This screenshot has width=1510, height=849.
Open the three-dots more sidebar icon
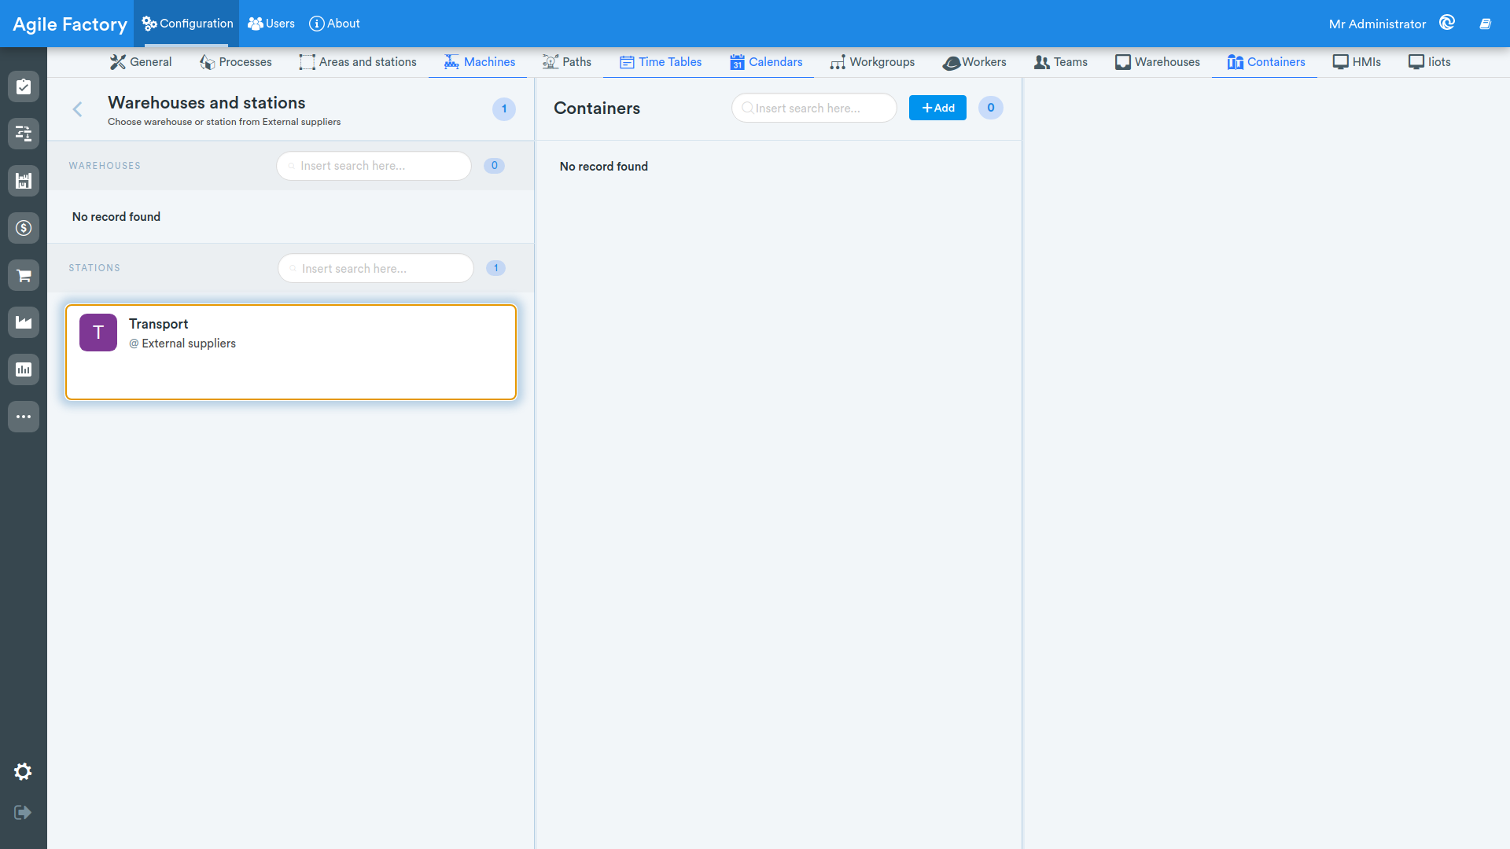click(x=24, y=417)
